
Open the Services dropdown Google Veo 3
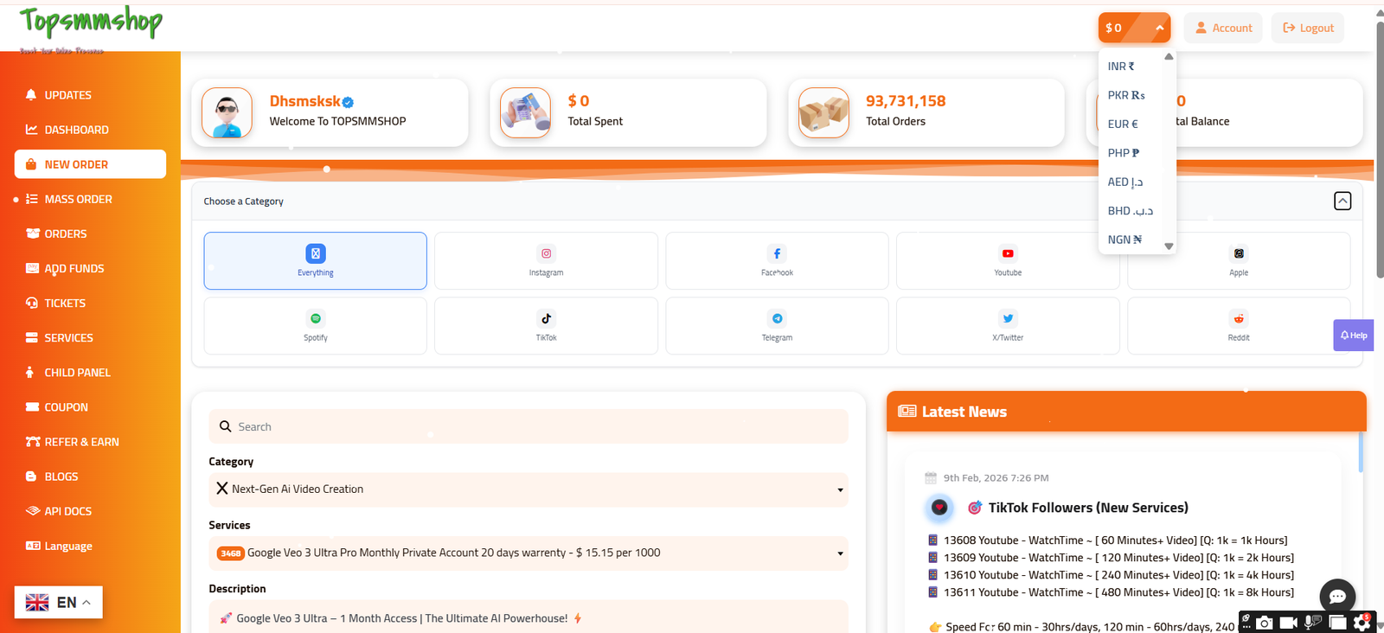(x=529, y=553)
